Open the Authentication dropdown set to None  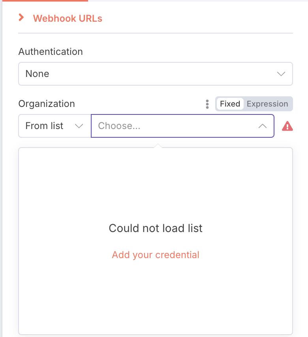pyautogui.click(x=156, y=74)
